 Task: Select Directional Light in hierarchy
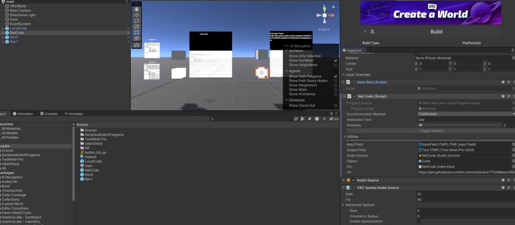tap(23, 15)
